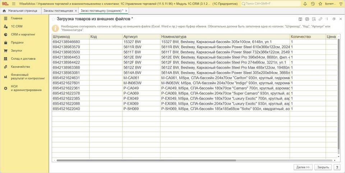Click the Закрыть button

coord(323,167)
